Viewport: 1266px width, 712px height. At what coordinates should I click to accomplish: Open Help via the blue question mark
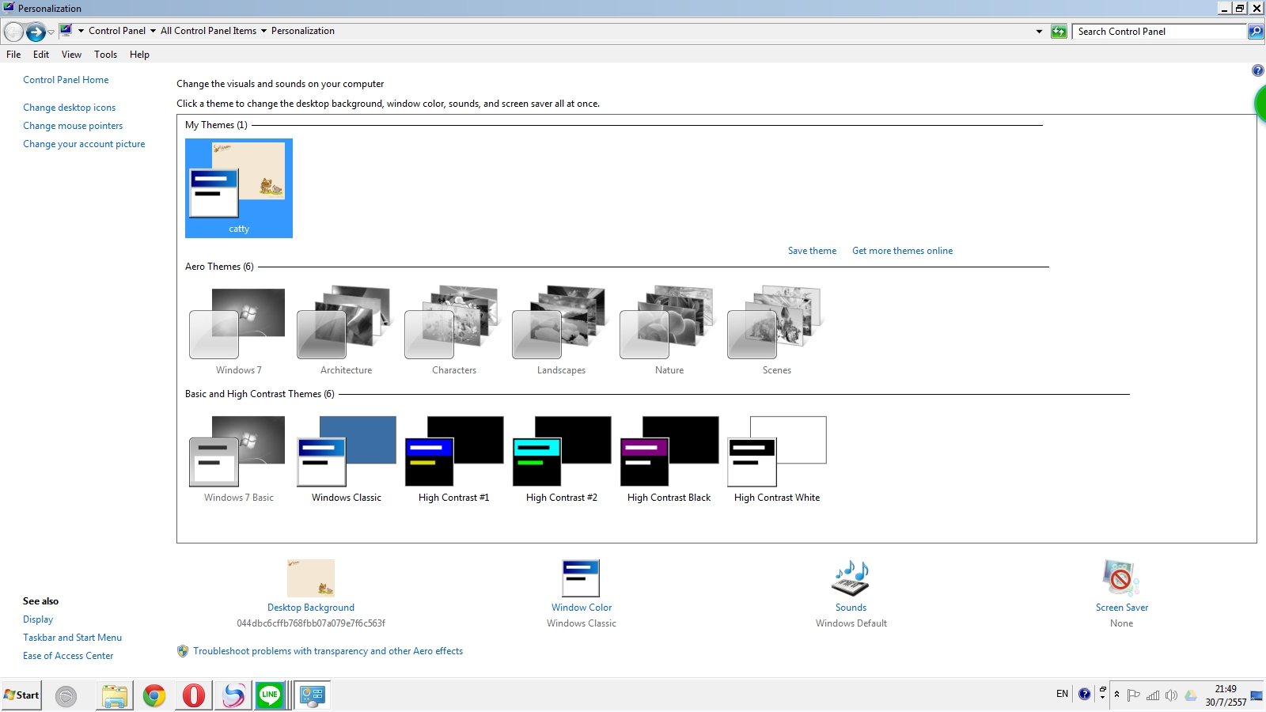point(1257,70)
